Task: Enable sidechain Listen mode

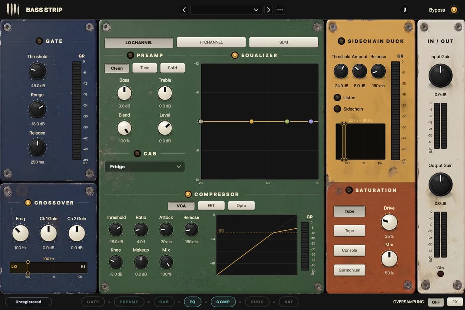Action: pos(337,98)
